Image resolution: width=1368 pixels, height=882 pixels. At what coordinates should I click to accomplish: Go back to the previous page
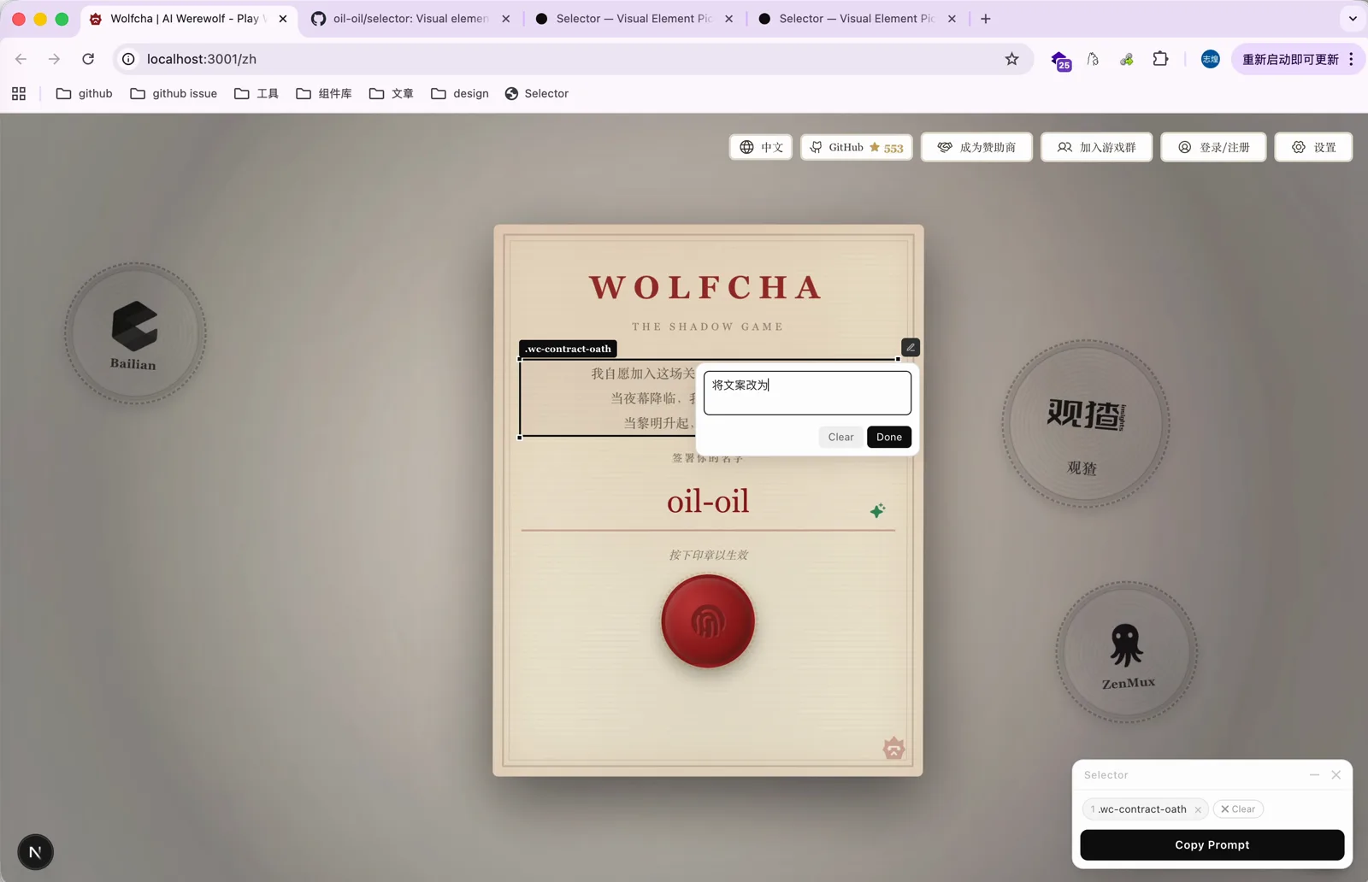coord(21,59)
